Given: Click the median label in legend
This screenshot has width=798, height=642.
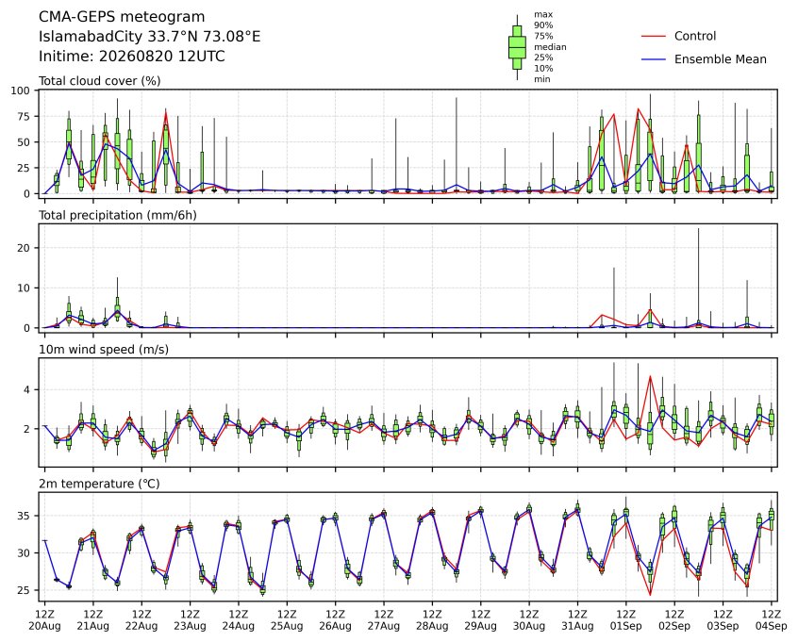Looking at the screenshot, I should pyautogui.click(x=550, y=47).
